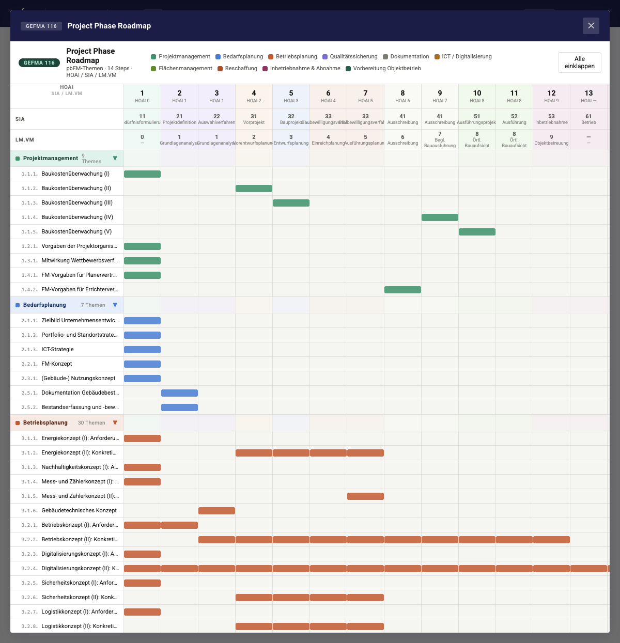Click Baukostenüberwachung (II) bar in step 4

pos(254,189)
